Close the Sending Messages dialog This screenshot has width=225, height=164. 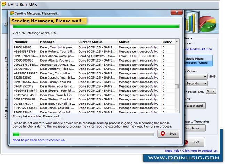pos(177,12)
